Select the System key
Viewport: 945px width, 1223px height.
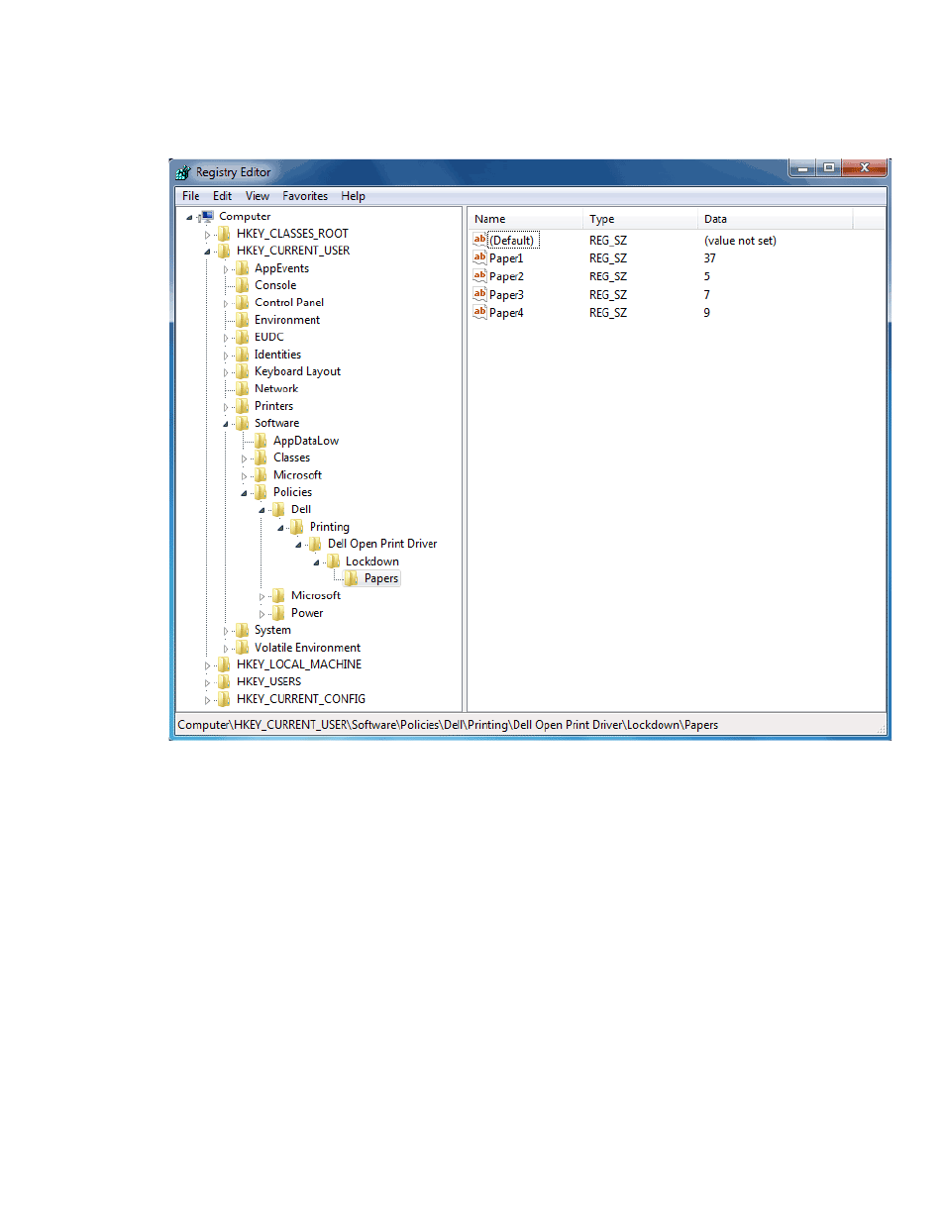pos(272,630)
